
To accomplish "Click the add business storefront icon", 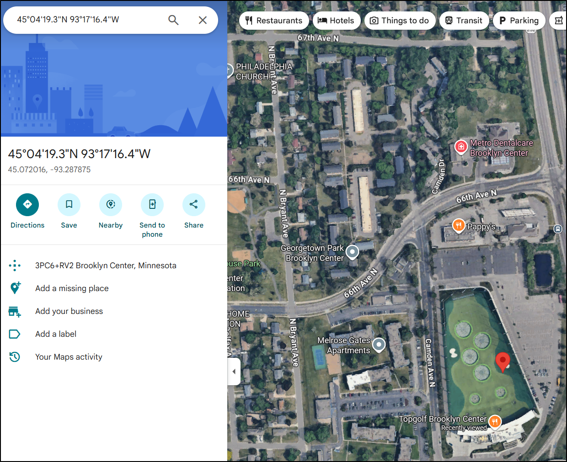I will click(15, 312).
